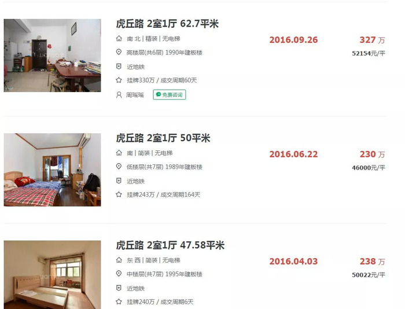Click location pin beside 中楼层(共7层) 1995年建板楼
This screenshot has width=405, height=309.
(119, 274)
